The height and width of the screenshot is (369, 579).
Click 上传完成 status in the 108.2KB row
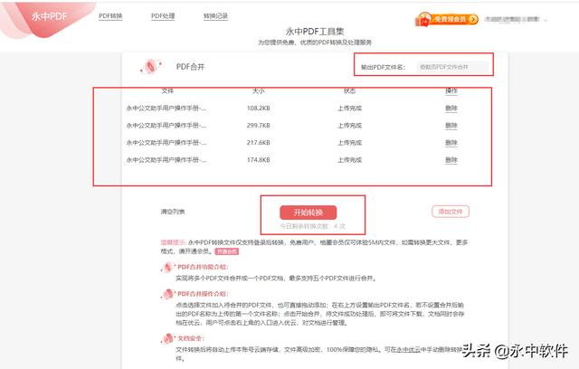350,109
